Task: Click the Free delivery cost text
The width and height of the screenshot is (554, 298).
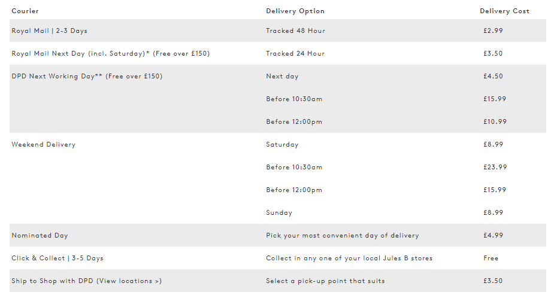Action: point(491,258)
